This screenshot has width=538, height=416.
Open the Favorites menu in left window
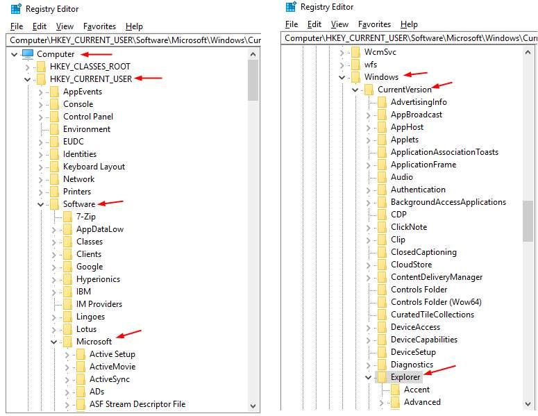[x=99, y=26]
